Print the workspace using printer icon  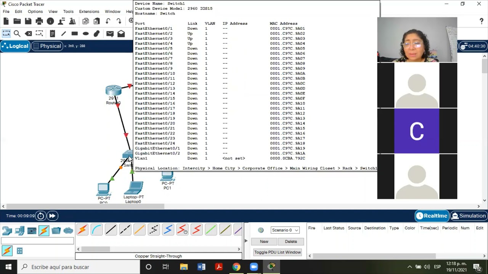[x=39, y=21]
